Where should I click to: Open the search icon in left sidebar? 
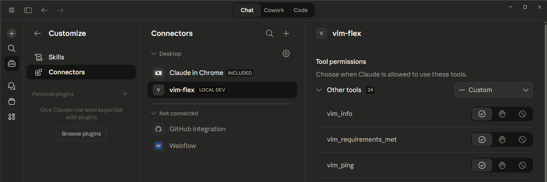click(x=12, y=48)
